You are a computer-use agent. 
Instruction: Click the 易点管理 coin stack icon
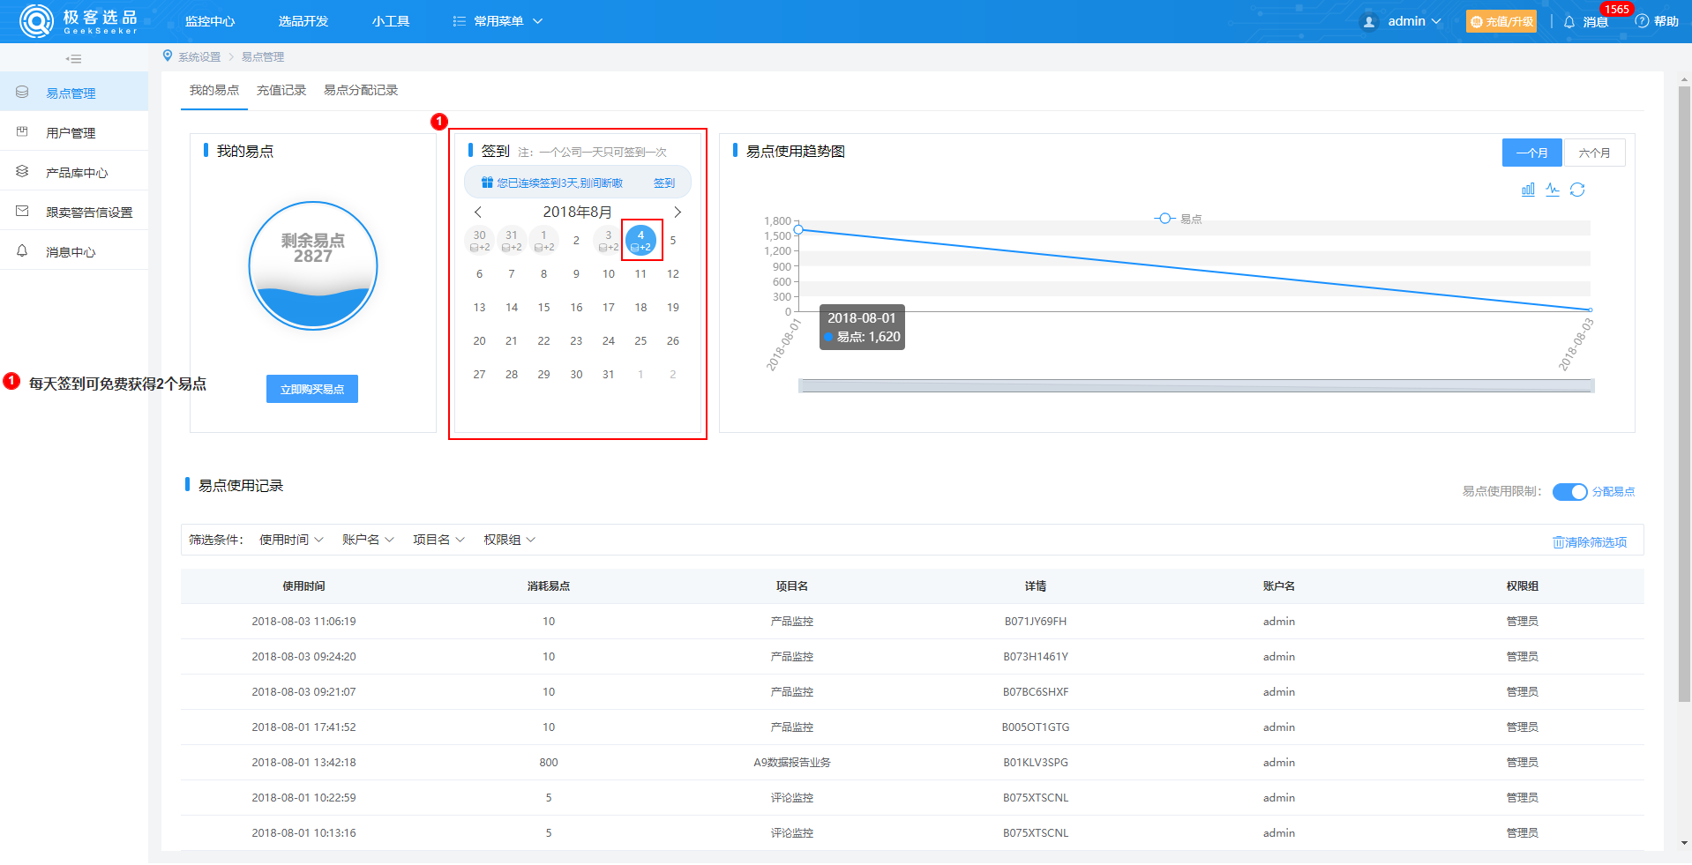(23, 92)
